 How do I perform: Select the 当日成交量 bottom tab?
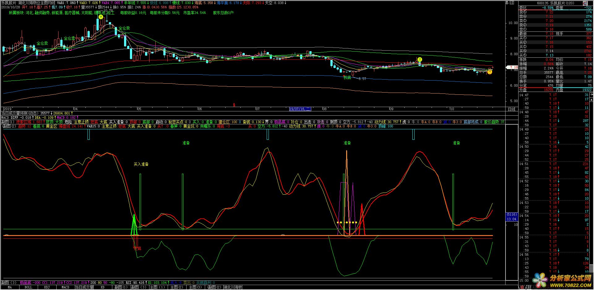[x=84, y=288]
